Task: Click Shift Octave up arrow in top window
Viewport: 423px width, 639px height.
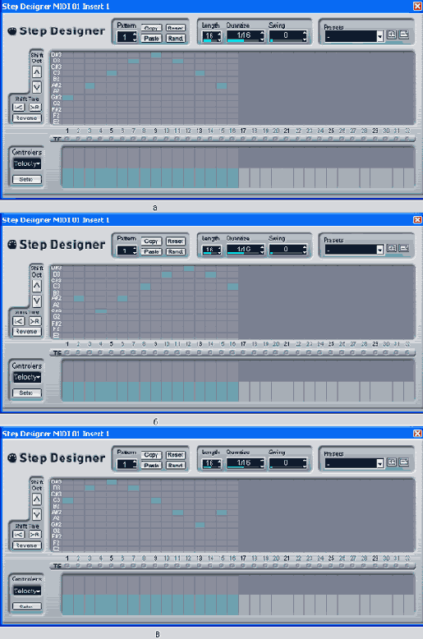Action: pos(37,72)
